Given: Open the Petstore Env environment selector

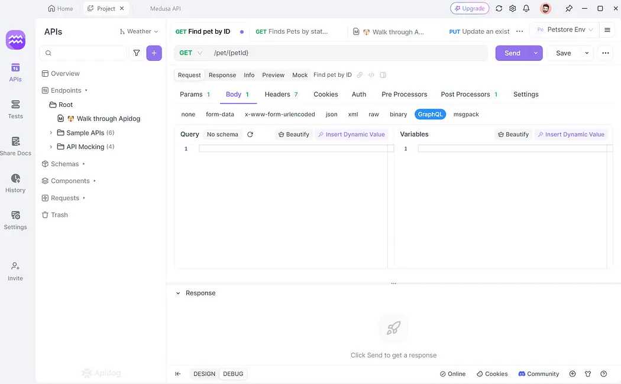Looking at the screenshot, I should 567,28.
